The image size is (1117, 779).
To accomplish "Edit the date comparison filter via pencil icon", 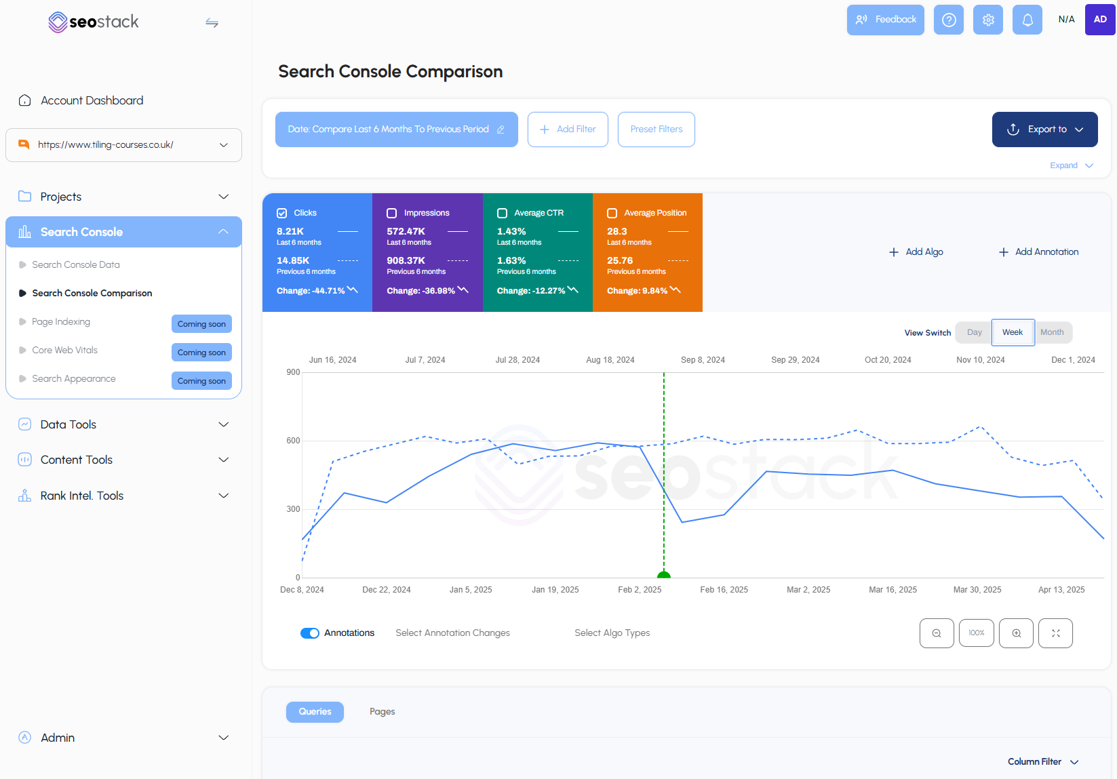I will [x=501, y=129].
